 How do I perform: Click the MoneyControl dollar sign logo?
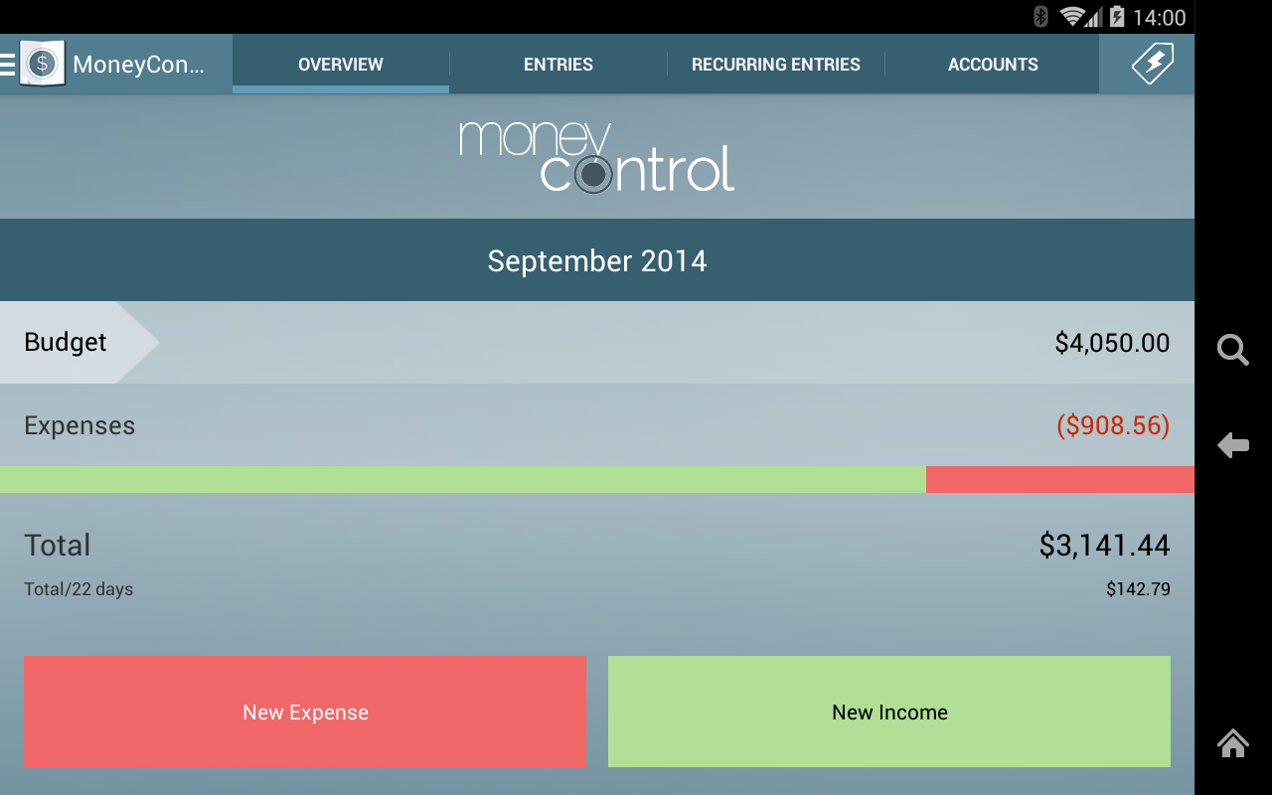[x=42, y=64]
